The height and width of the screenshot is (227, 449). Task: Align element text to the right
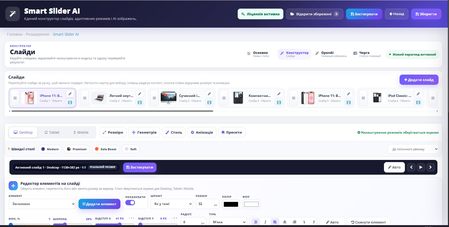tap(294, 222)
